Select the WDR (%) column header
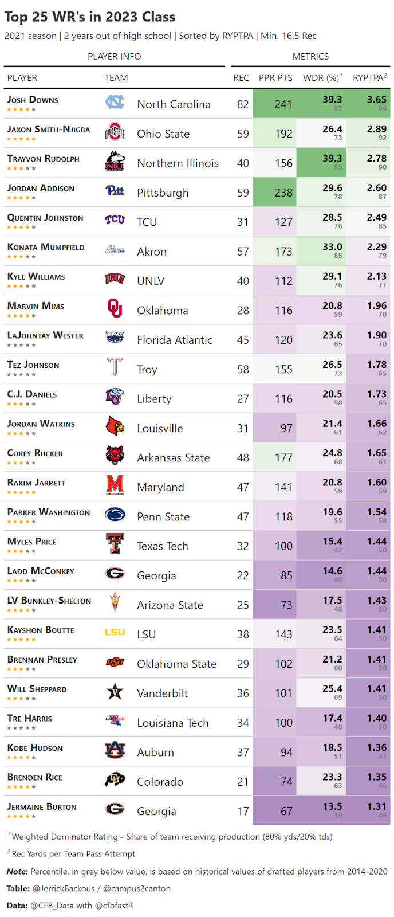394x917 pixels. pos(322,78)
